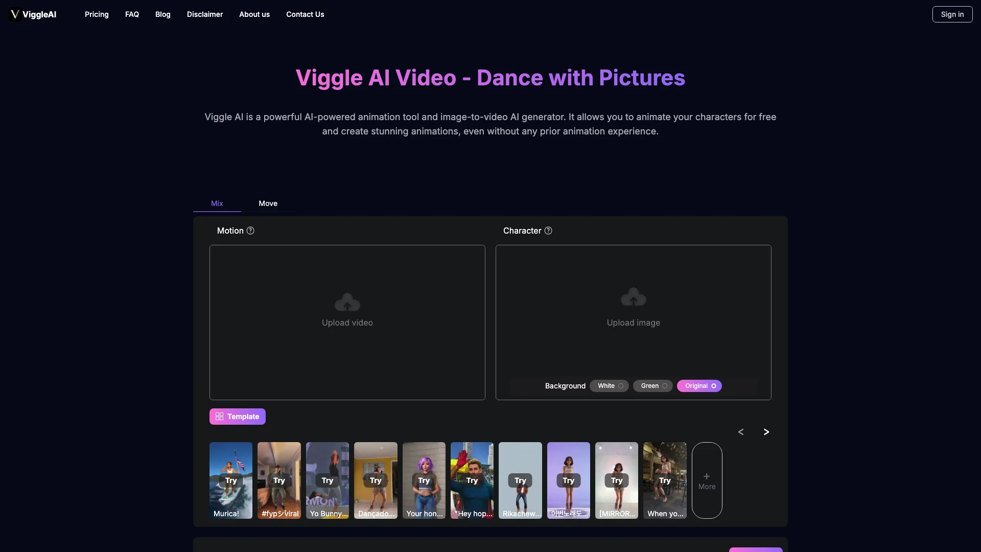Click the Upload video drop area
The image size is (981, 552).
tap(347, 323)
